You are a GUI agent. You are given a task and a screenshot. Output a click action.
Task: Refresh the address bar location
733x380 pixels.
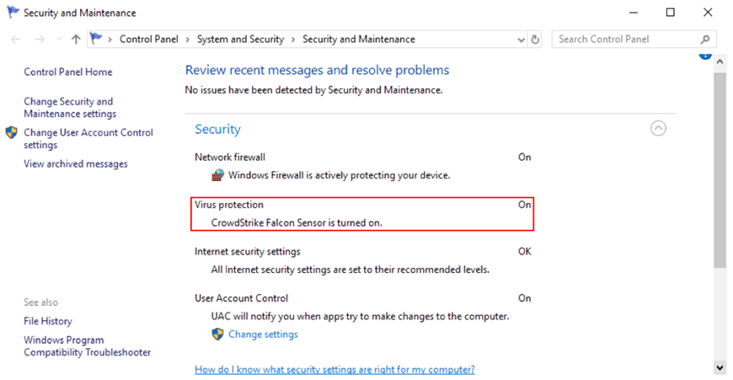tap(536, 40)
